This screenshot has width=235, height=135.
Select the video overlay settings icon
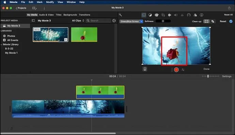coord(144,15)
